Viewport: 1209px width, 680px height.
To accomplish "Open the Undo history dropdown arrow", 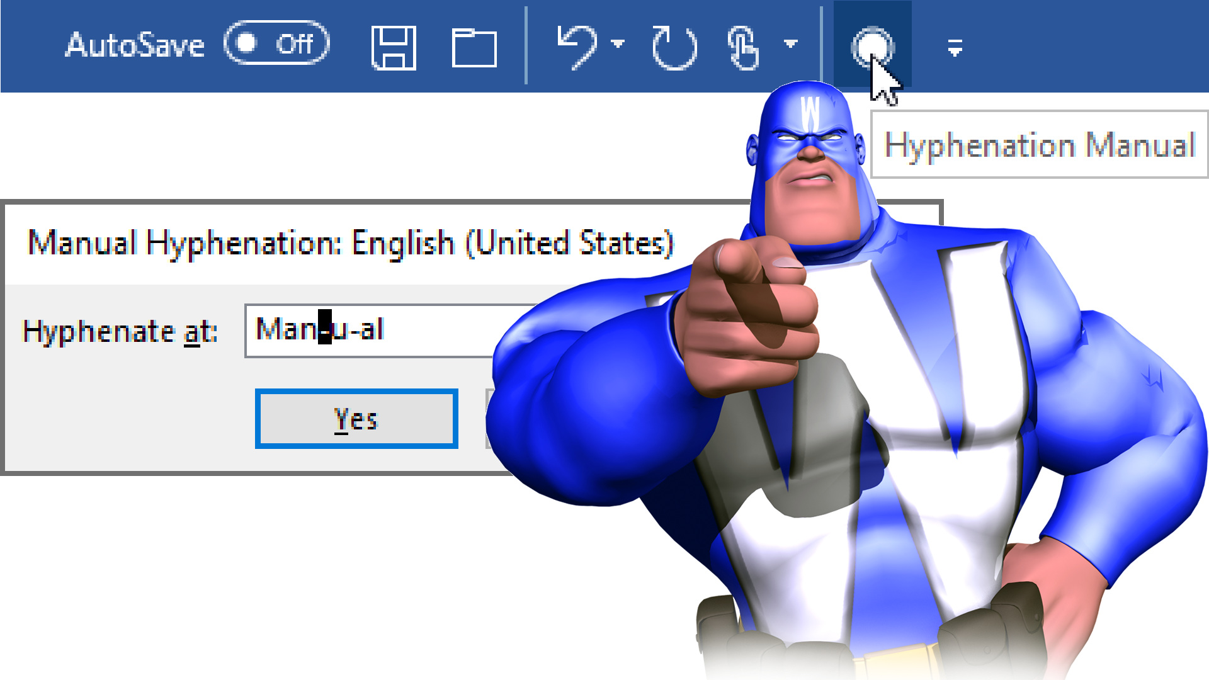I will [618, 43].
